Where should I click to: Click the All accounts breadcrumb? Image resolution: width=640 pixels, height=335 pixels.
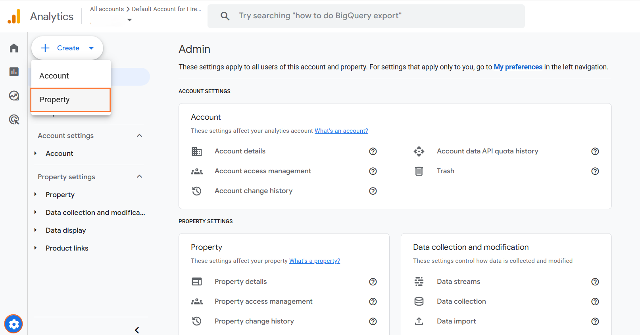pyautogui.click(x=107, y=9)
